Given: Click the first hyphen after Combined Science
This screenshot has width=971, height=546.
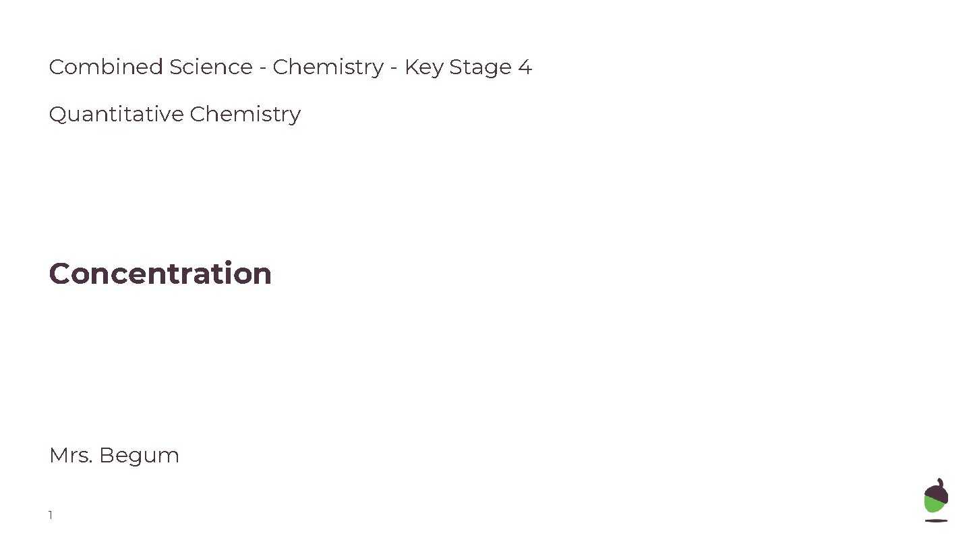Looking at the screenshot, I should tap(263, 68).
